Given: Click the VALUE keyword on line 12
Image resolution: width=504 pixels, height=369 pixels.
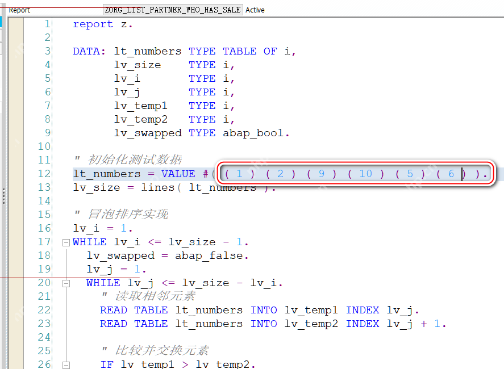Looking at the screenshot, I should pyautogui.click(x=178, y=174).
